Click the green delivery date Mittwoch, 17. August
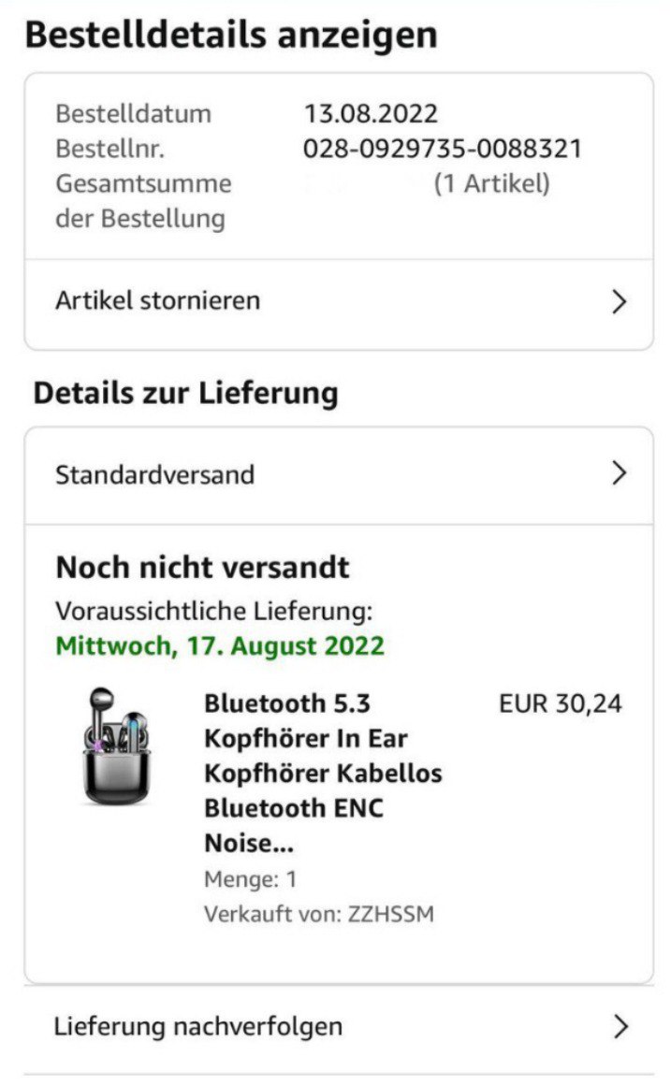The image size is (670, 1086). coord(220,645)
